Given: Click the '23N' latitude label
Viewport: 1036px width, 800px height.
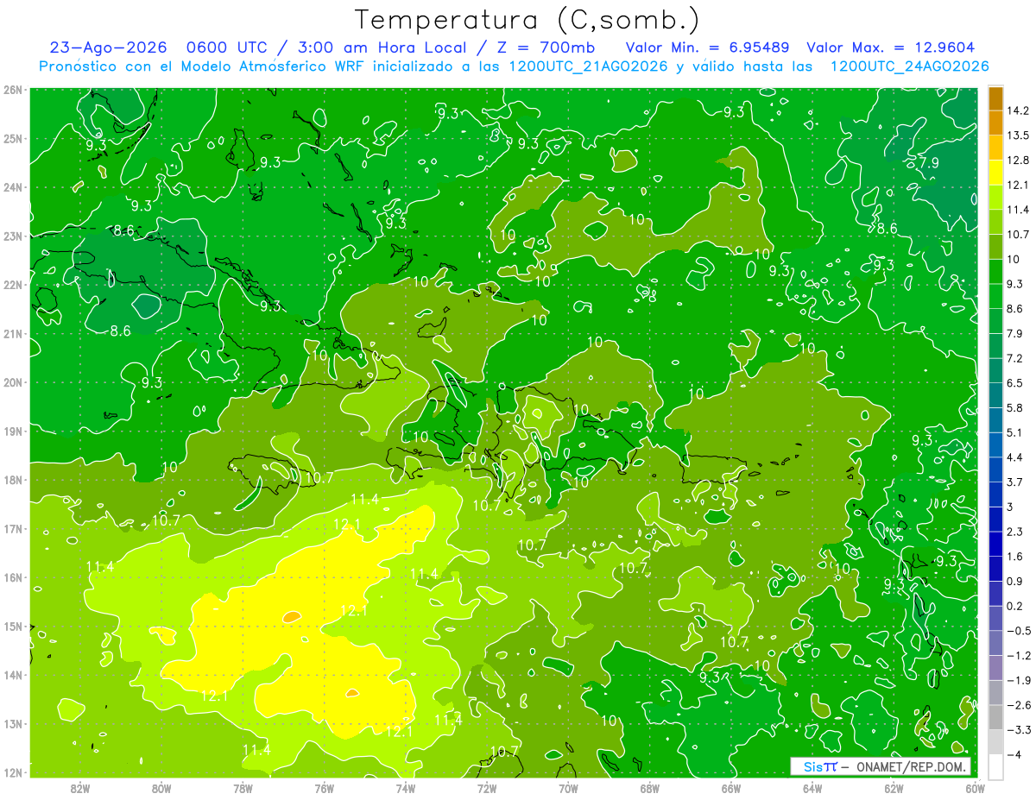Looking at the screenshot, I should point(14,236).
